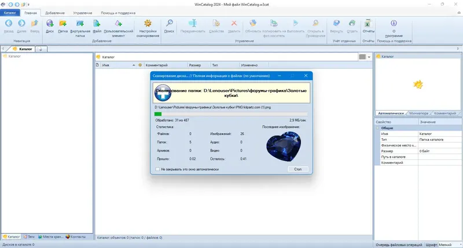
Task: Select the bottom Каталог panel tab
Action: click(x=11, y=236)
